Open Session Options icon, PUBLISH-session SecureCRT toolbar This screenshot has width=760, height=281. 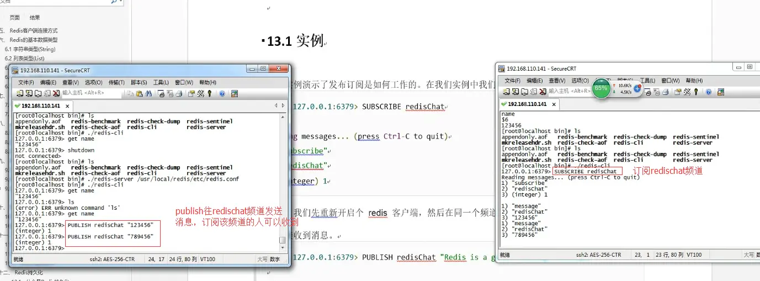click(192, 93)
